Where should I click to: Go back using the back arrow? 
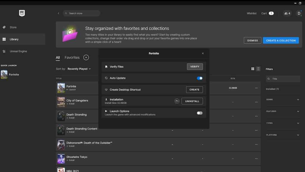(x=58, y=13)
